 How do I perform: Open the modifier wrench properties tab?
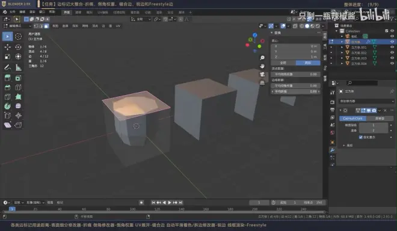333,150
